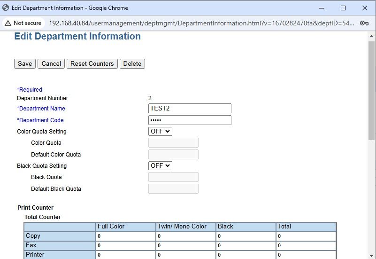The height and width of the screenshot is (259, 376).
Task: Click the Copy Twin/Mono Color counter field
Action: 185,236
